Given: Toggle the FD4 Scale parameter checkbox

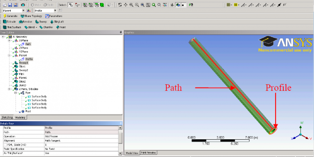Looking at the screenshot, I should [x=5, y=145].
